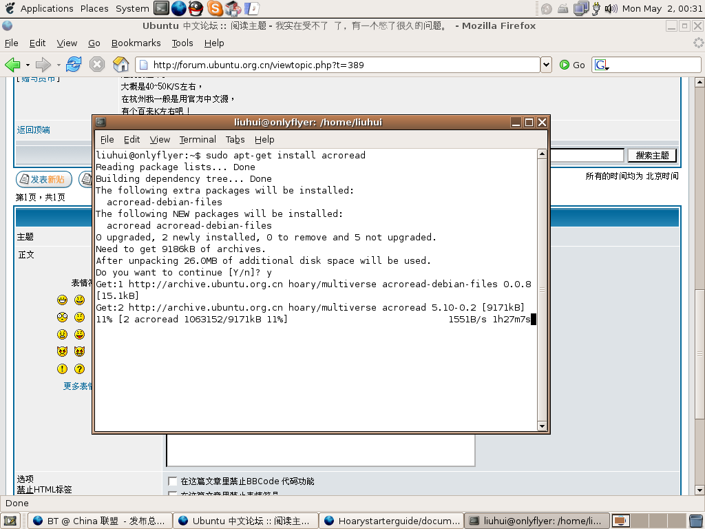Viewport: 705px width, 529px height.
Task: Reload the page in Firefox
Action: click(x=73, y=64)
